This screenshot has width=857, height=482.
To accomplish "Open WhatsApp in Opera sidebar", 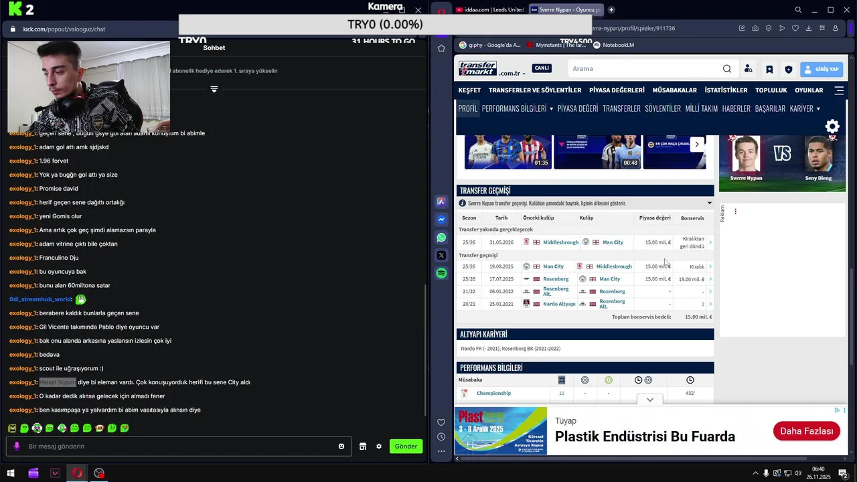I will coord(441,238).
